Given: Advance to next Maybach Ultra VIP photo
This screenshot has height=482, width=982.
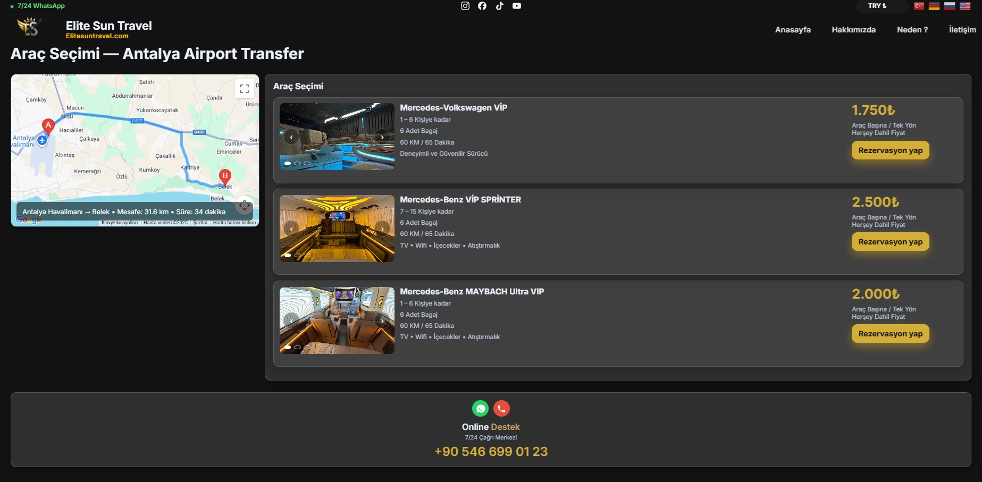Looking at the screenshot, I should pos(382,321).
